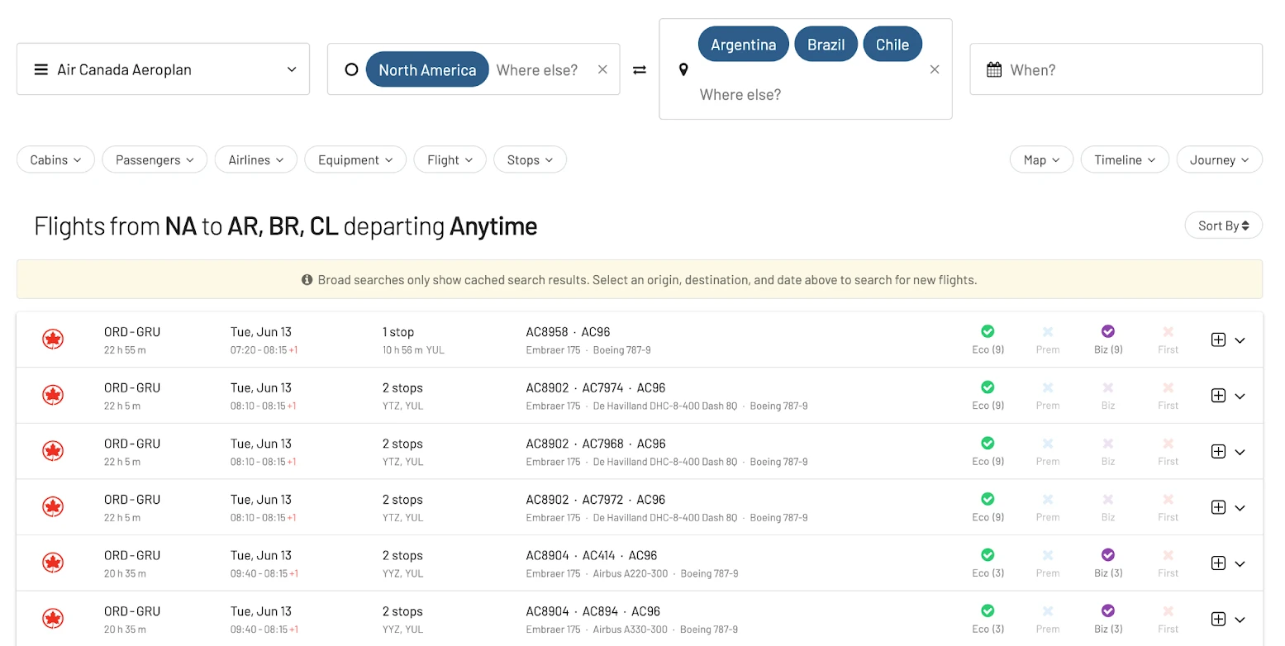Open the Timeline dropdown
This screenshot has width=1285, height=646.
(x=1125, y=159)
